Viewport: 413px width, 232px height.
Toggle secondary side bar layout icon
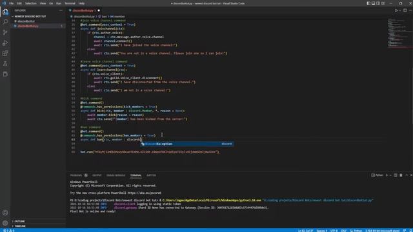(x=378, y=3)
